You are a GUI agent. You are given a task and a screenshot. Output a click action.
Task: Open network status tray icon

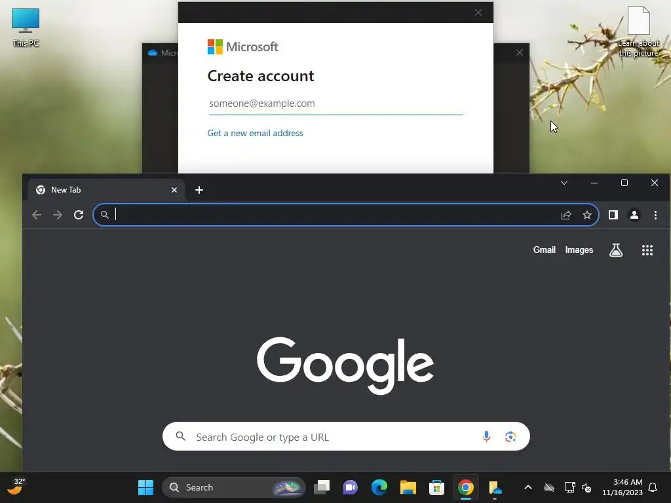pos(569,487)
